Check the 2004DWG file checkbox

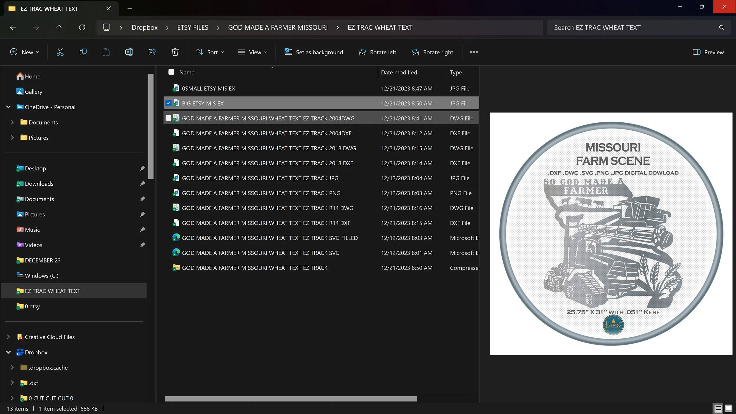coord(168,118)
